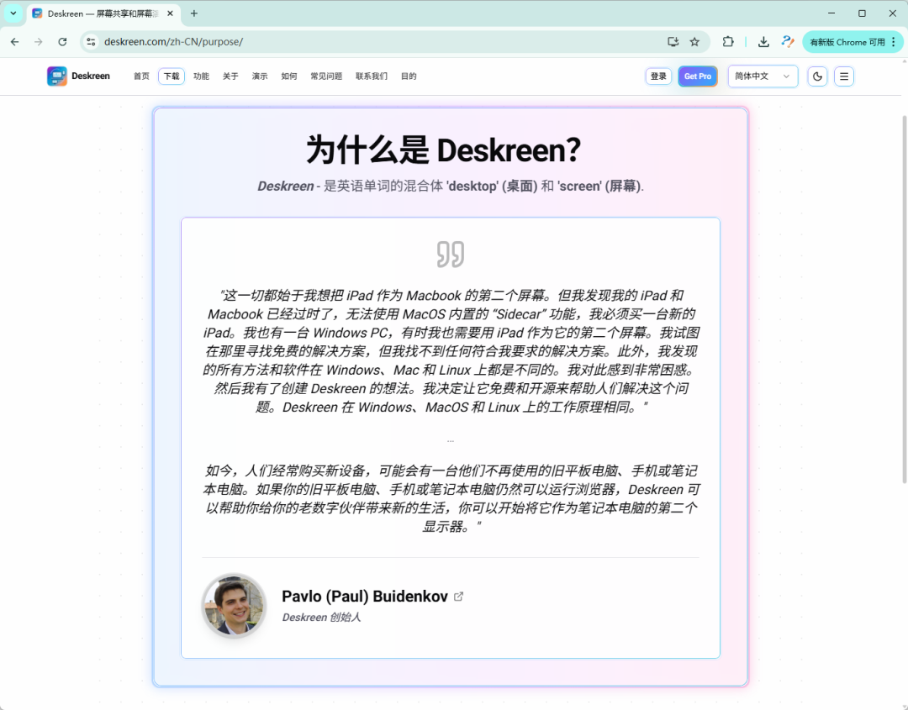Image resolution: width=908 pixels, height=710 pixels.
Task: Open the 如何 navigation item
Action: [289, 76]
